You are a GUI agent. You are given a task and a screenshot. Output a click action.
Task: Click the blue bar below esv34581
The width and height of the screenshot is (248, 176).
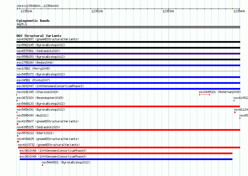pos(128,83)
